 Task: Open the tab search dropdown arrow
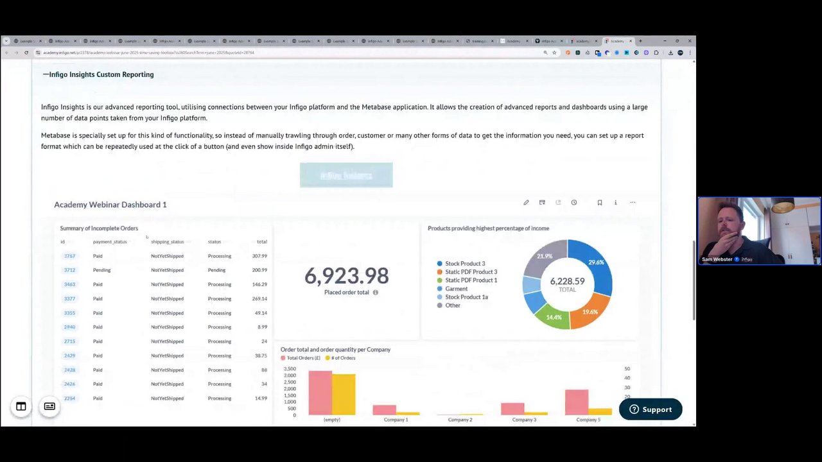(x=6, y=41)
